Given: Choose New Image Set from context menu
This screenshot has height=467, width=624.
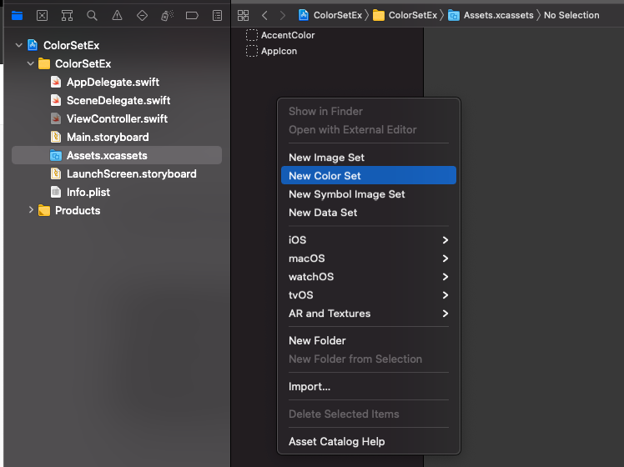Looking at the screenshot, I should point(369,157).
